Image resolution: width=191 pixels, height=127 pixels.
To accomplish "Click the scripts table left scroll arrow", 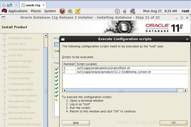I will [x=64, y=90].
